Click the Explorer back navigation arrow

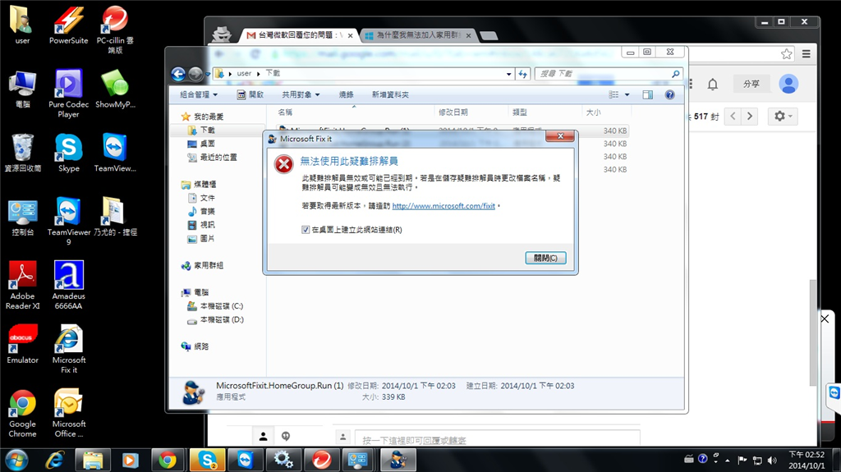click(x=178, y=74)
